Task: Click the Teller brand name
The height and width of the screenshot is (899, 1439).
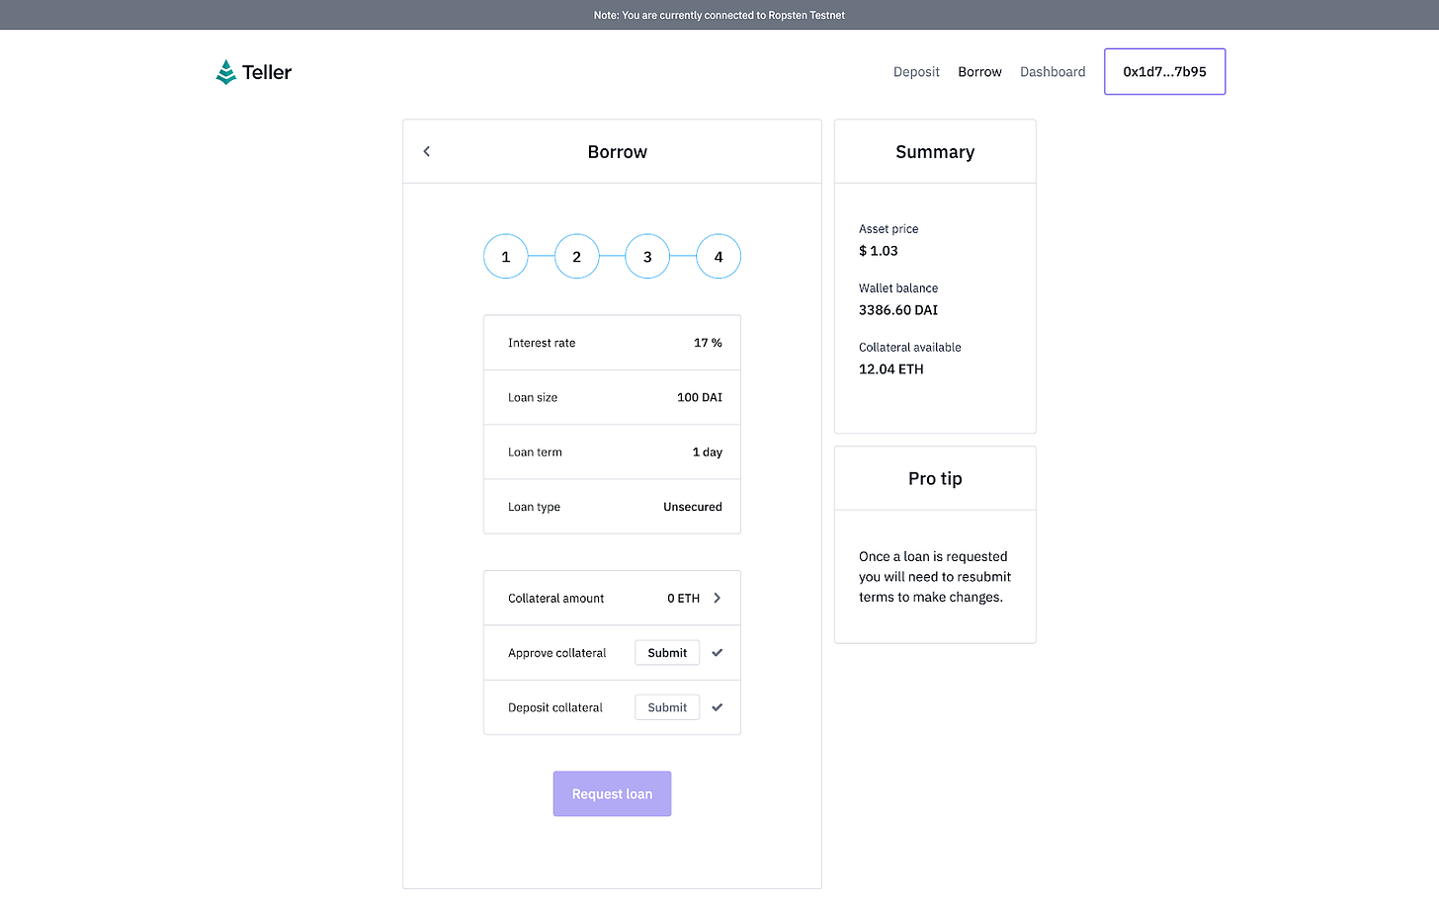Action: (x=267, y=72)
